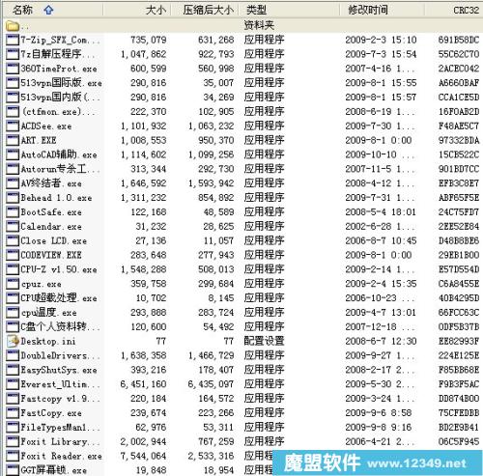
Task: Sort by the 名称 column header
Action: click(22, 10)
